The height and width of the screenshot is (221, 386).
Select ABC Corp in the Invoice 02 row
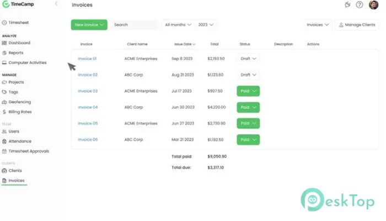133,75
